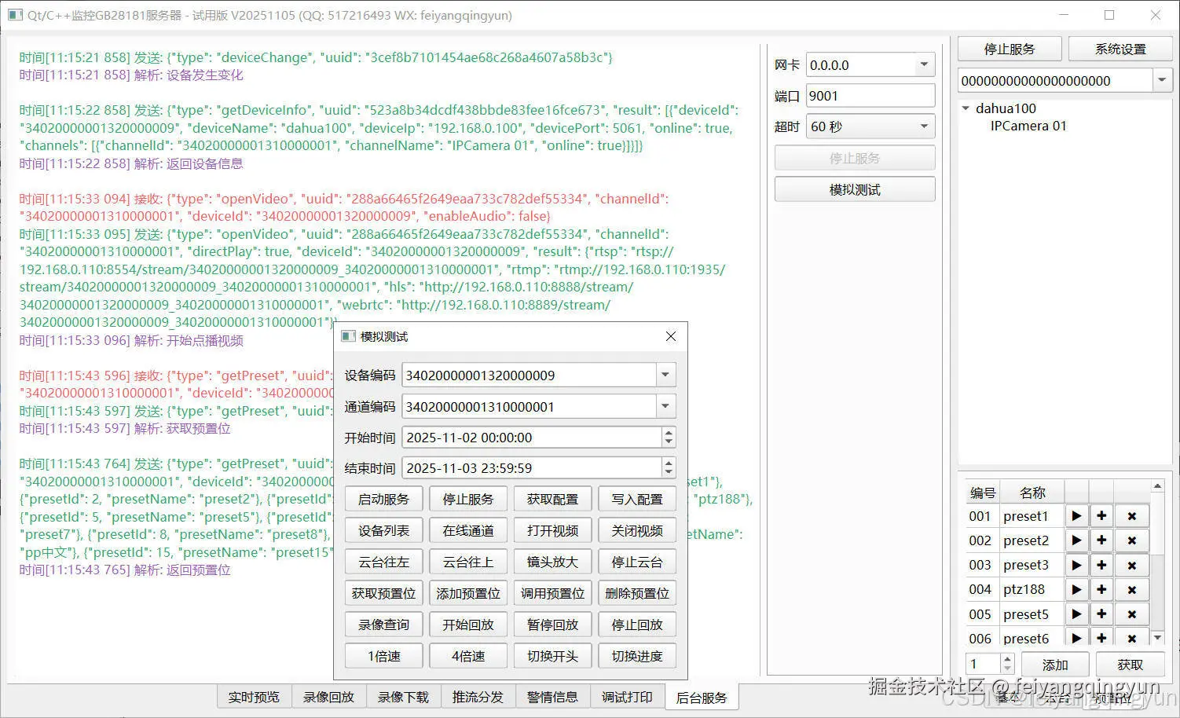1180x718 pixels.
Task: Click the 录像查询 button
Action: click(383, 625)
